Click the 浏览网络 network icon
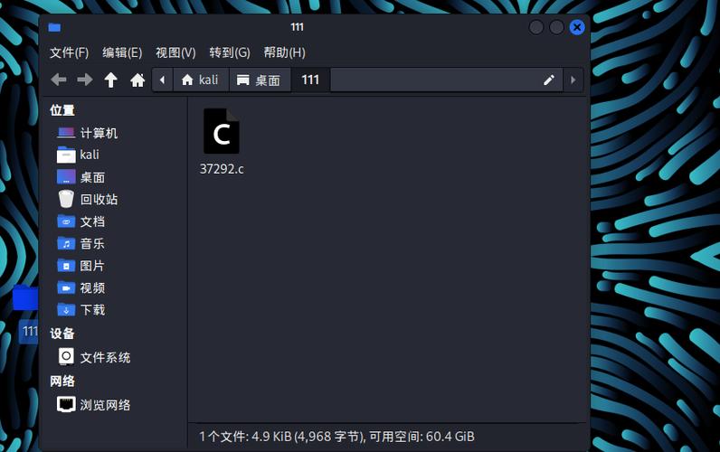 point(66,405)
